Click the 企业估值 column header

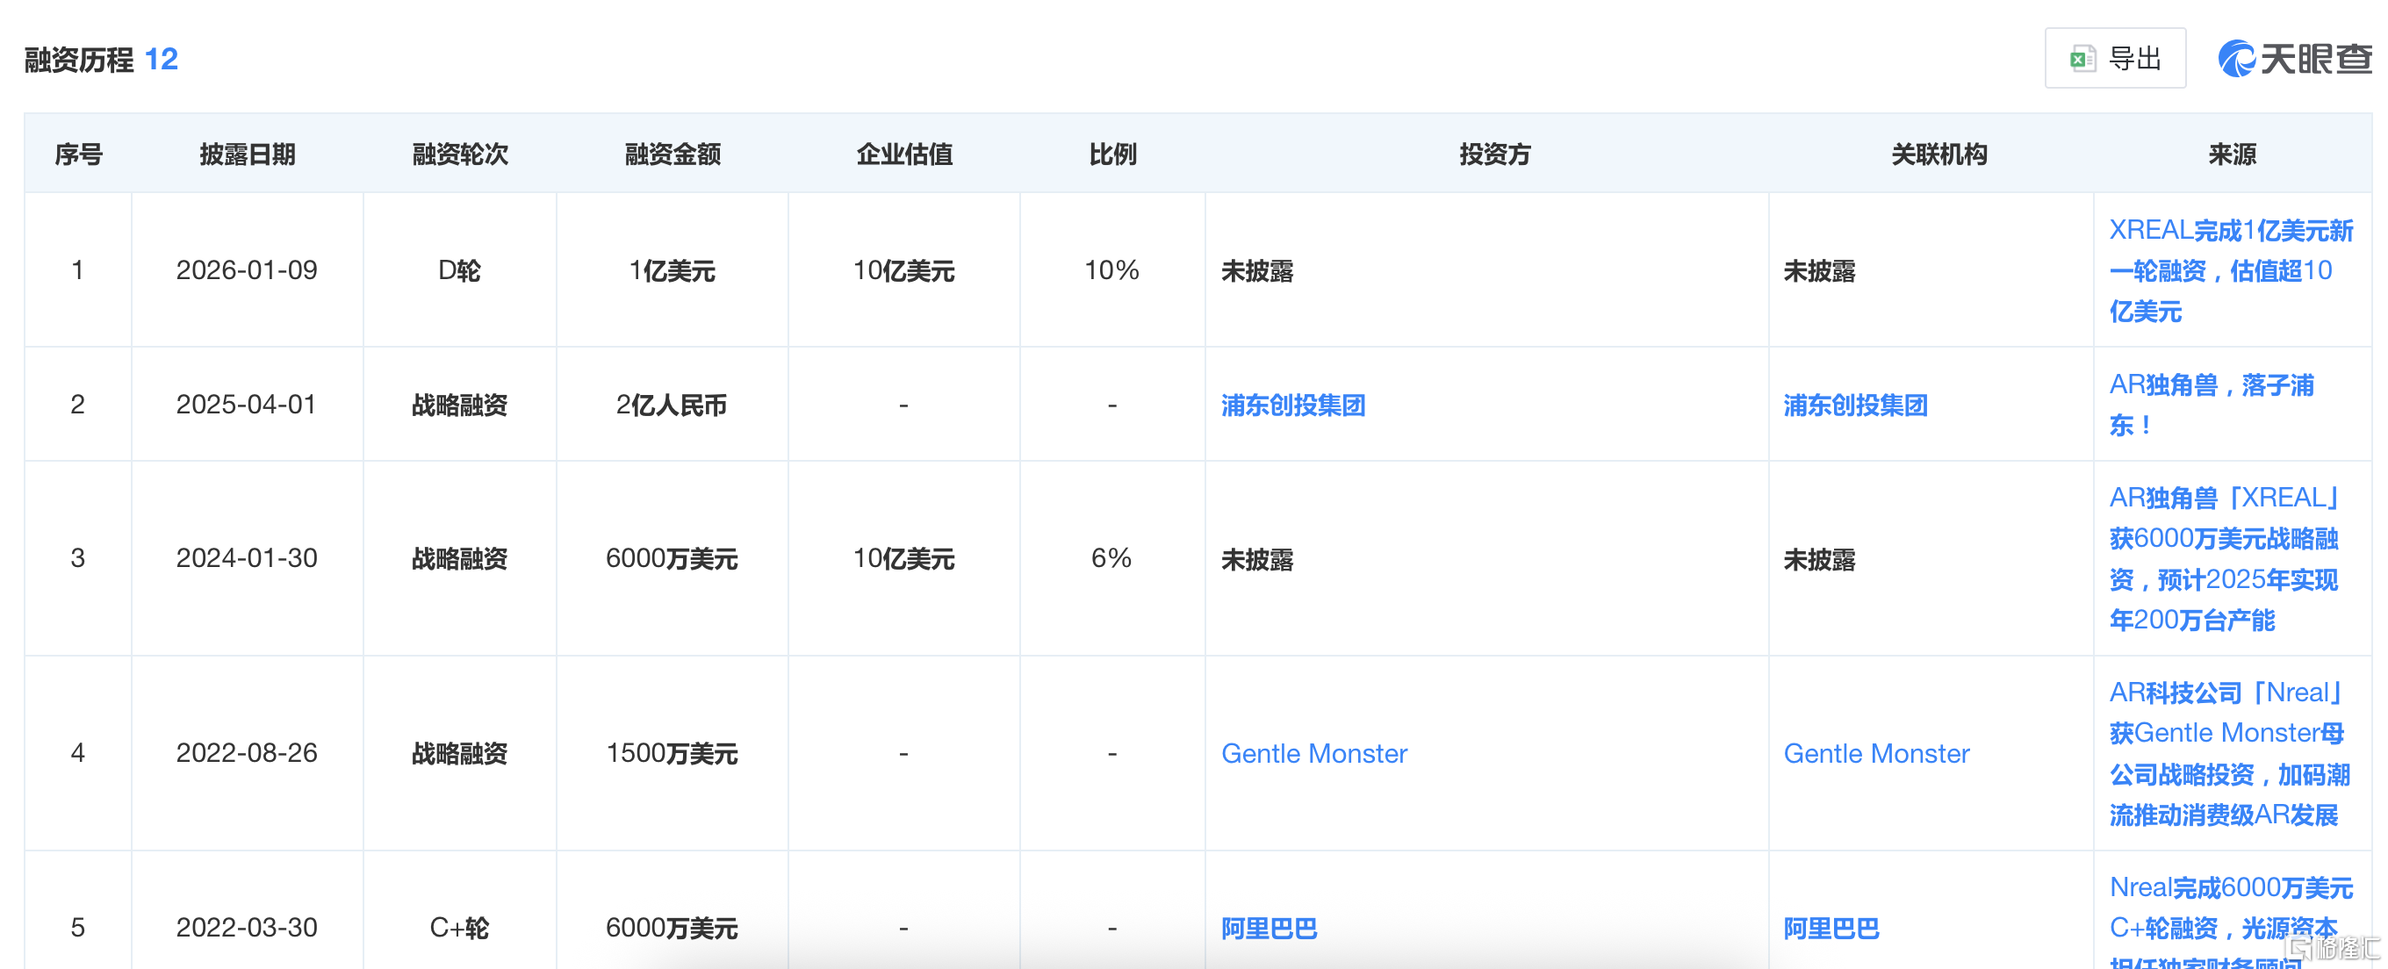[x=904, y=154]
